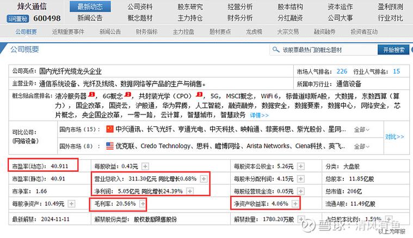Image resolution: width=413 pixels, height=238 pixels.
Task: Click the 6G概念 concept link
Action: point(113,97)
